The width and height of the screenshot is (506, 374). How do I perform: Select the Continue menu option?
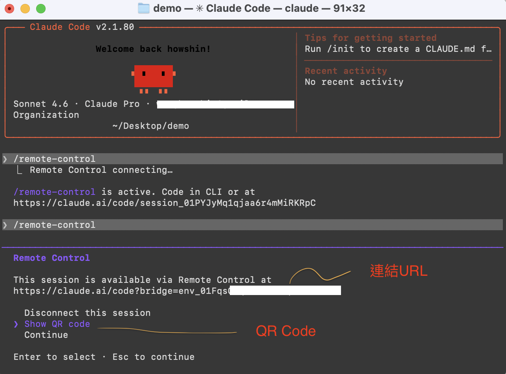pos(46,335)
